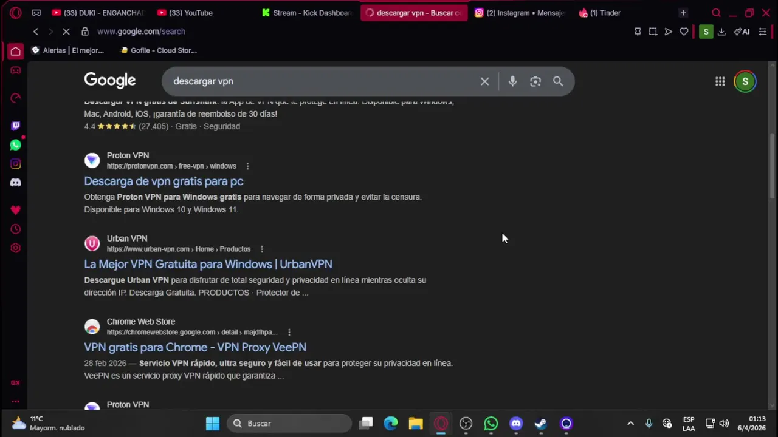Click the Google logo
Viewport: 778px width, 437px height.
[110, 81]
